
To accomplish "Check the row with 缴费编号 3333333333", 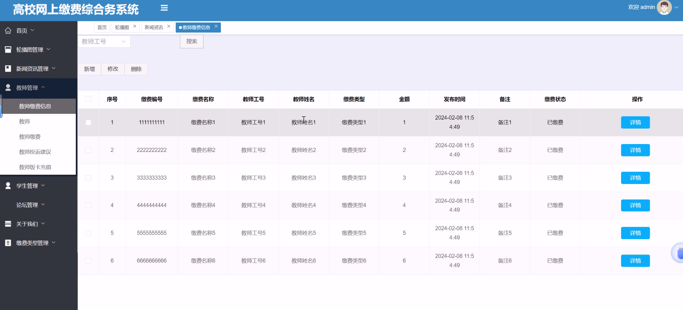I will click(x=88, y=178).
